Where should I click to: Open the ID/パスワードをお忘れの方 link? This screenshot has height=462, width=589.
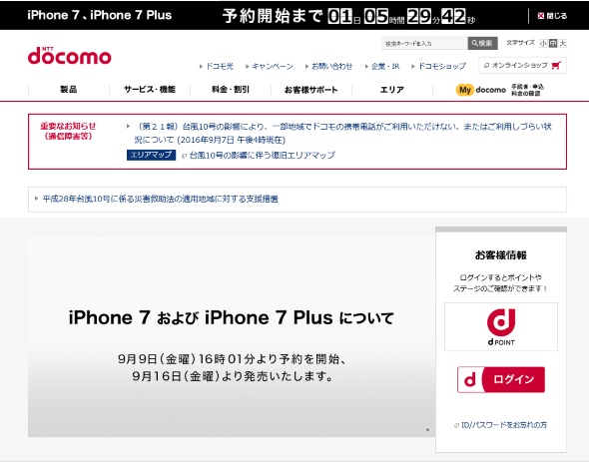pos(501,425)
